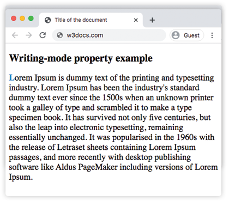
Task: Click the text '1960s' in the paragraph
Action: 186,137
